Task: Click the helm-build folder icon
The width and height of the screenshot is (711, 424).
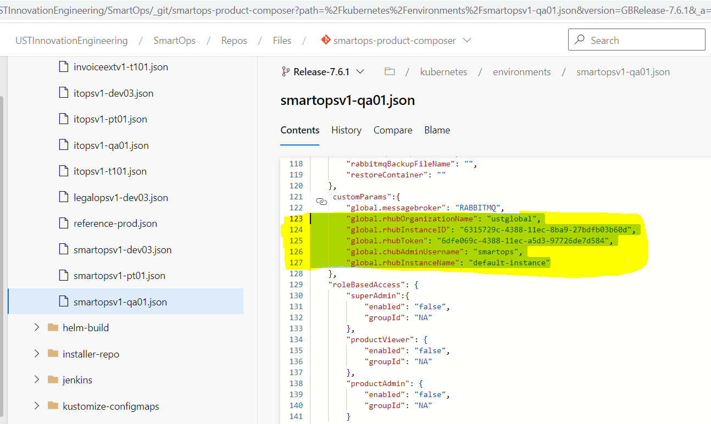Action: click(x=53, y=328)
